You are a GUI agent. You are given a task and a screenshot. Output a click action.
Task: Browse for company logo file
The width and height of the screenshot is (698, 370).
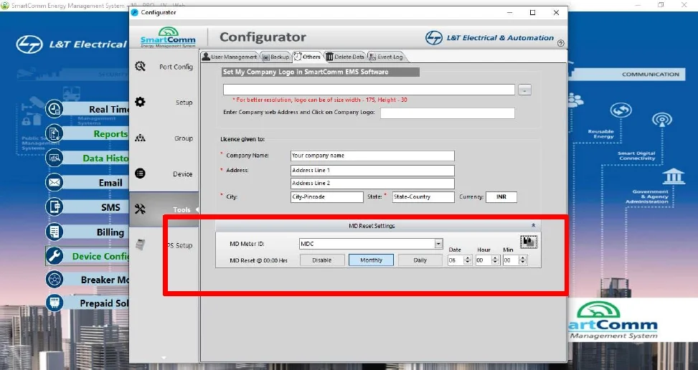click(525, 90)
